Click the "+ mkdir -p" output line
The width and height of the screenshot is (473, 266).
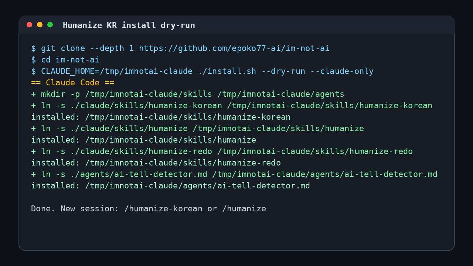(x=188, y=94)
